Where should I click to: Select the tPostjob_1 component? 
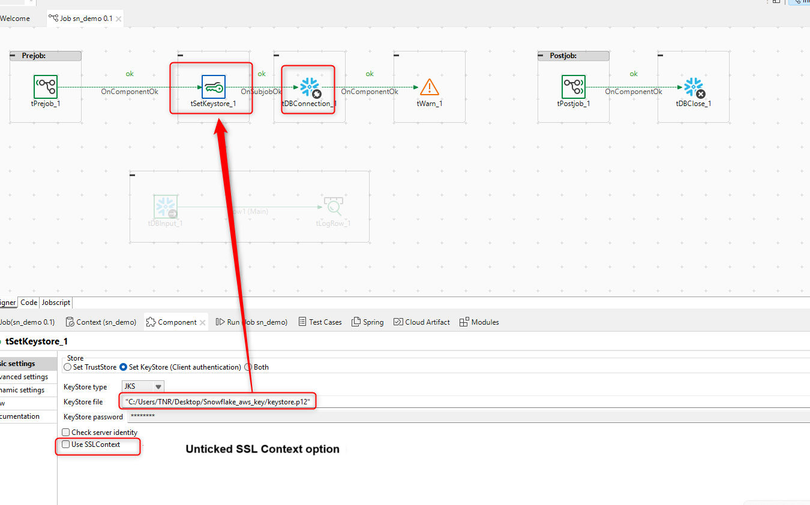click(574, 87)
